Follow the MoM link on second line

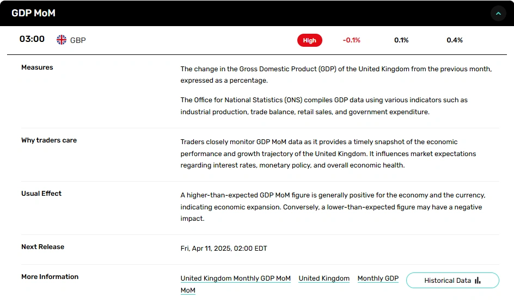[188, 290]
